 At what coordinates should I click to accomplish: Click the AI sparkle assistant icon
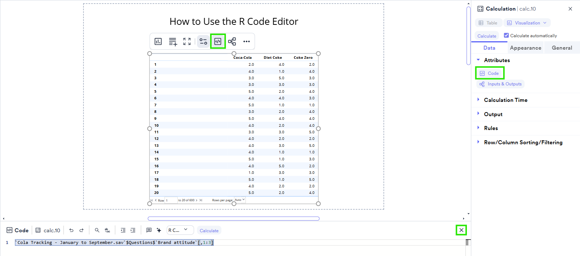point(159,230)
